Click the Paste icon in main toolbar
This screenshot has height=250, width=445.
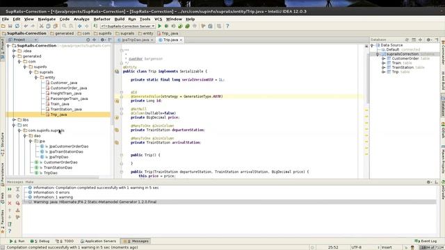pos(56,26)
